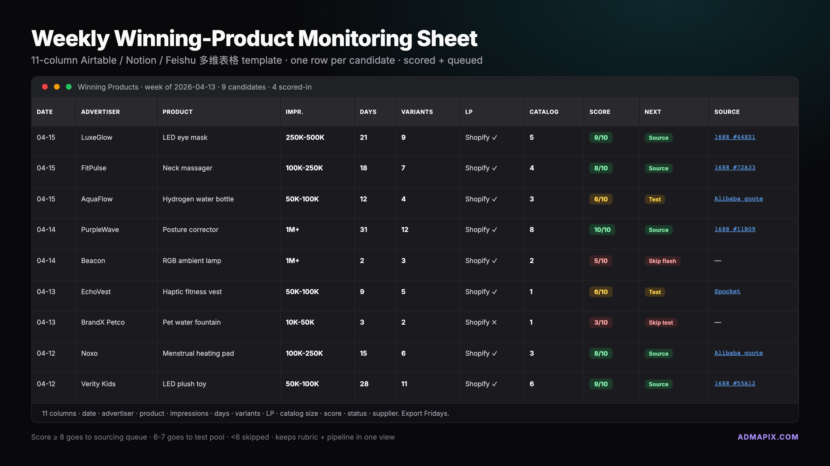
Task: Open the 1688 #44X01 source link
Action: click(x=735, y=137)
